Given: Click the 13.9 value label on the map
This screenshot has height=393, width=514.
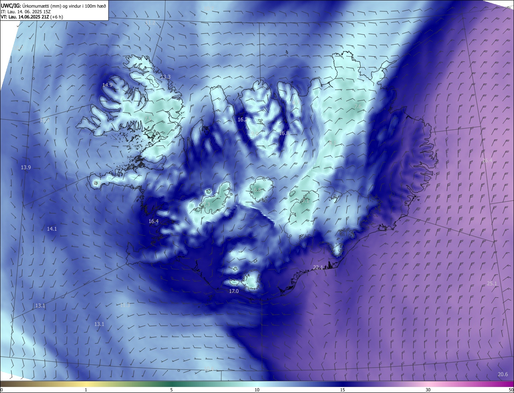Looking at the screenshot, I should point(26,167).
